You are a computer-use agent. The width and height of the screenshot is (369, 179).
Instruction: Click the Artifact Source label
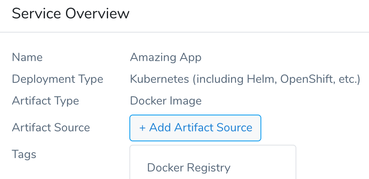click(x=51, y=128)
